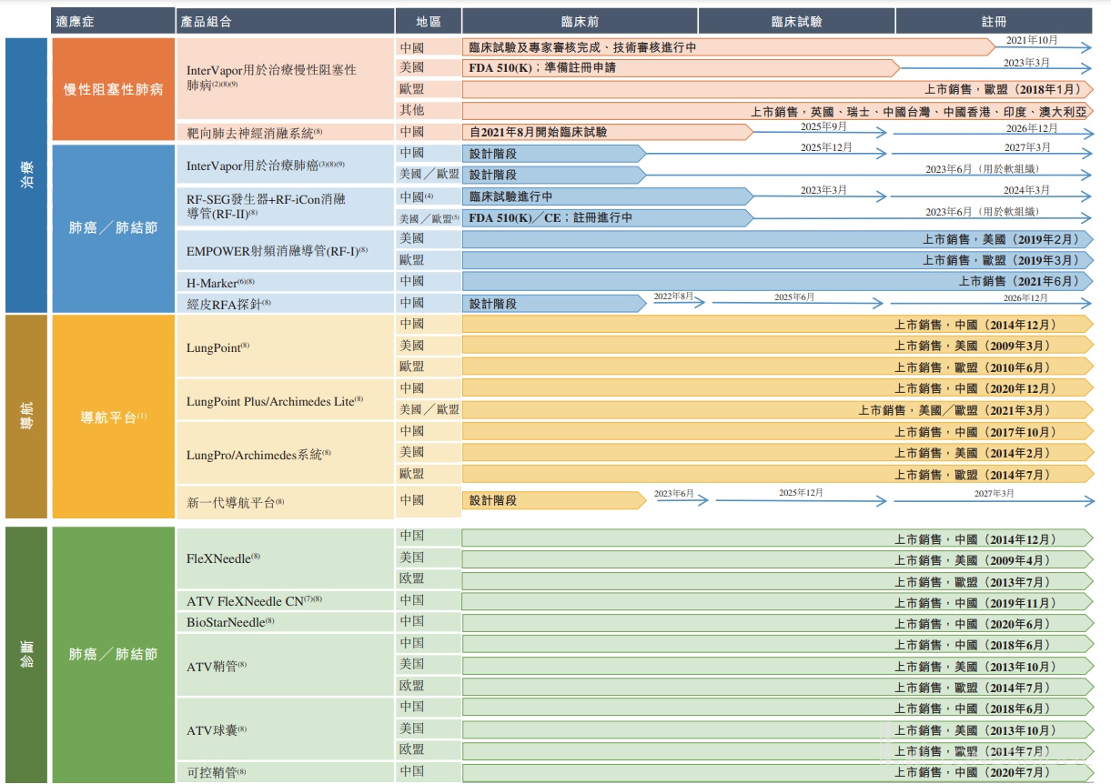Viewport: 1111px width, 784px height.
Task: Click 設計階段 bar in 新一代導航平台 row
Action: [553, 500]
